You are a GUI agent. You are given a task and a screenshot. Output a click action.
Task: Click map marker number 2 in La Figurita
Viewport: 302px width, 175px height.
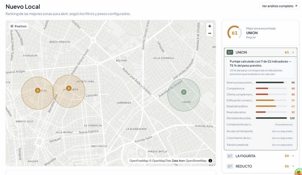click(x=69, y=88)
